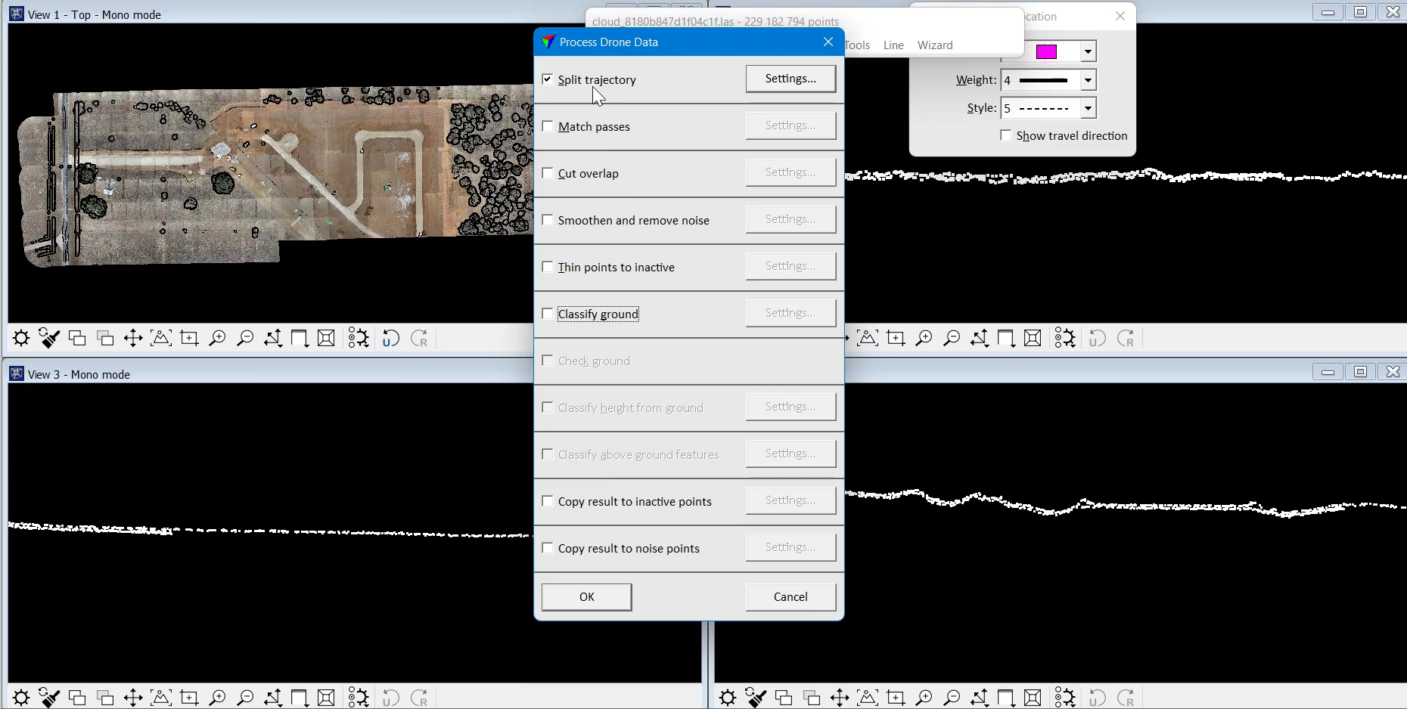Click the magenta color swatch
1407x709 pixels.
(x=1047, y=51)
